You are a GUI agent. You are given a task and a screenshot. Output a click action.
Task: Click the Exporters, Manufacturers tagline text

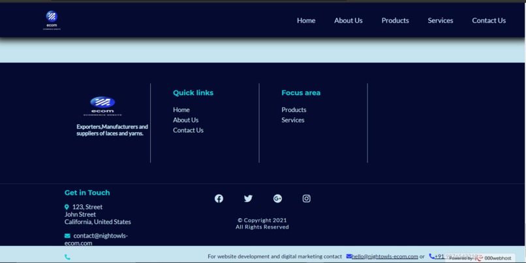[112, 130]
